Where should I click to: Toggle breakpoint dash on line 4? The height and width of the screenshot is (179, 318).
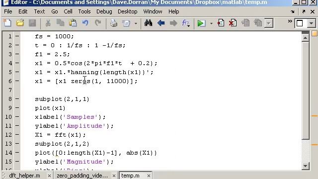17,63
